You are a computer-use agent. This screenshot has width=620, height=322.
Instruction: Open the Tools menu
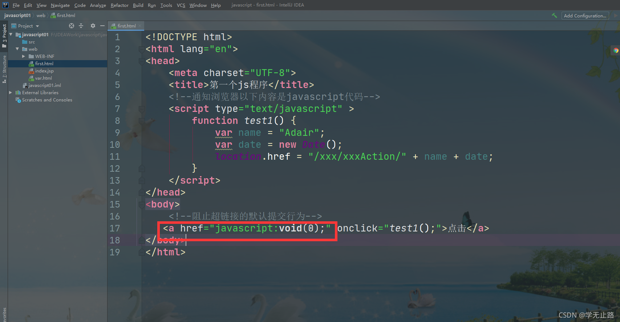(166, 5)
